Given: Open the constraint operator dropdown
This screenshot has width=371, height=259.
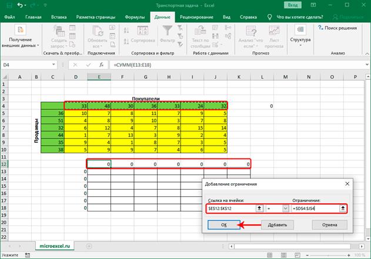Looking at the screenshot, I should 286,208.
